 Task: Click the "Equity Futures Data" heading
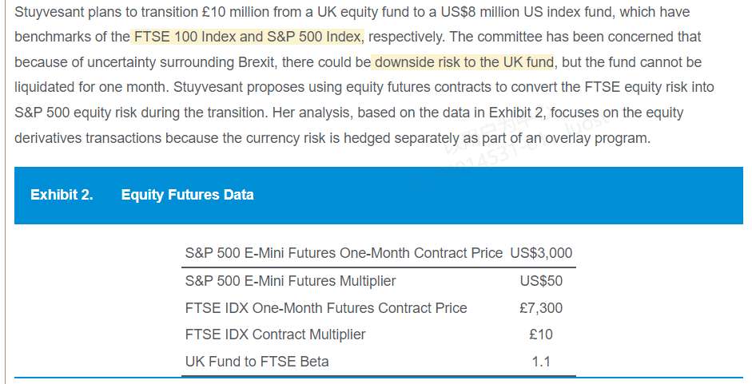(187, 195)
